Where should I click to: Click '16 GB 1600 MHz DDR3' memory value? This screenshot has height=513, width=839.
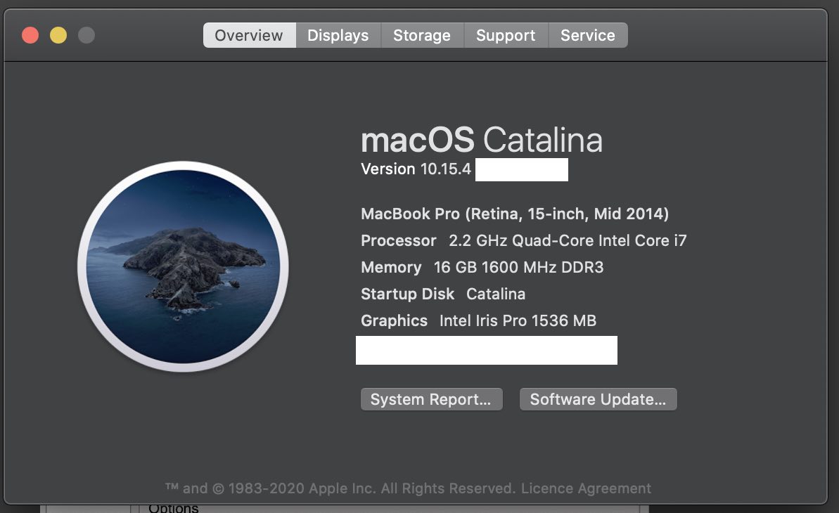click(x=518, y=268)
